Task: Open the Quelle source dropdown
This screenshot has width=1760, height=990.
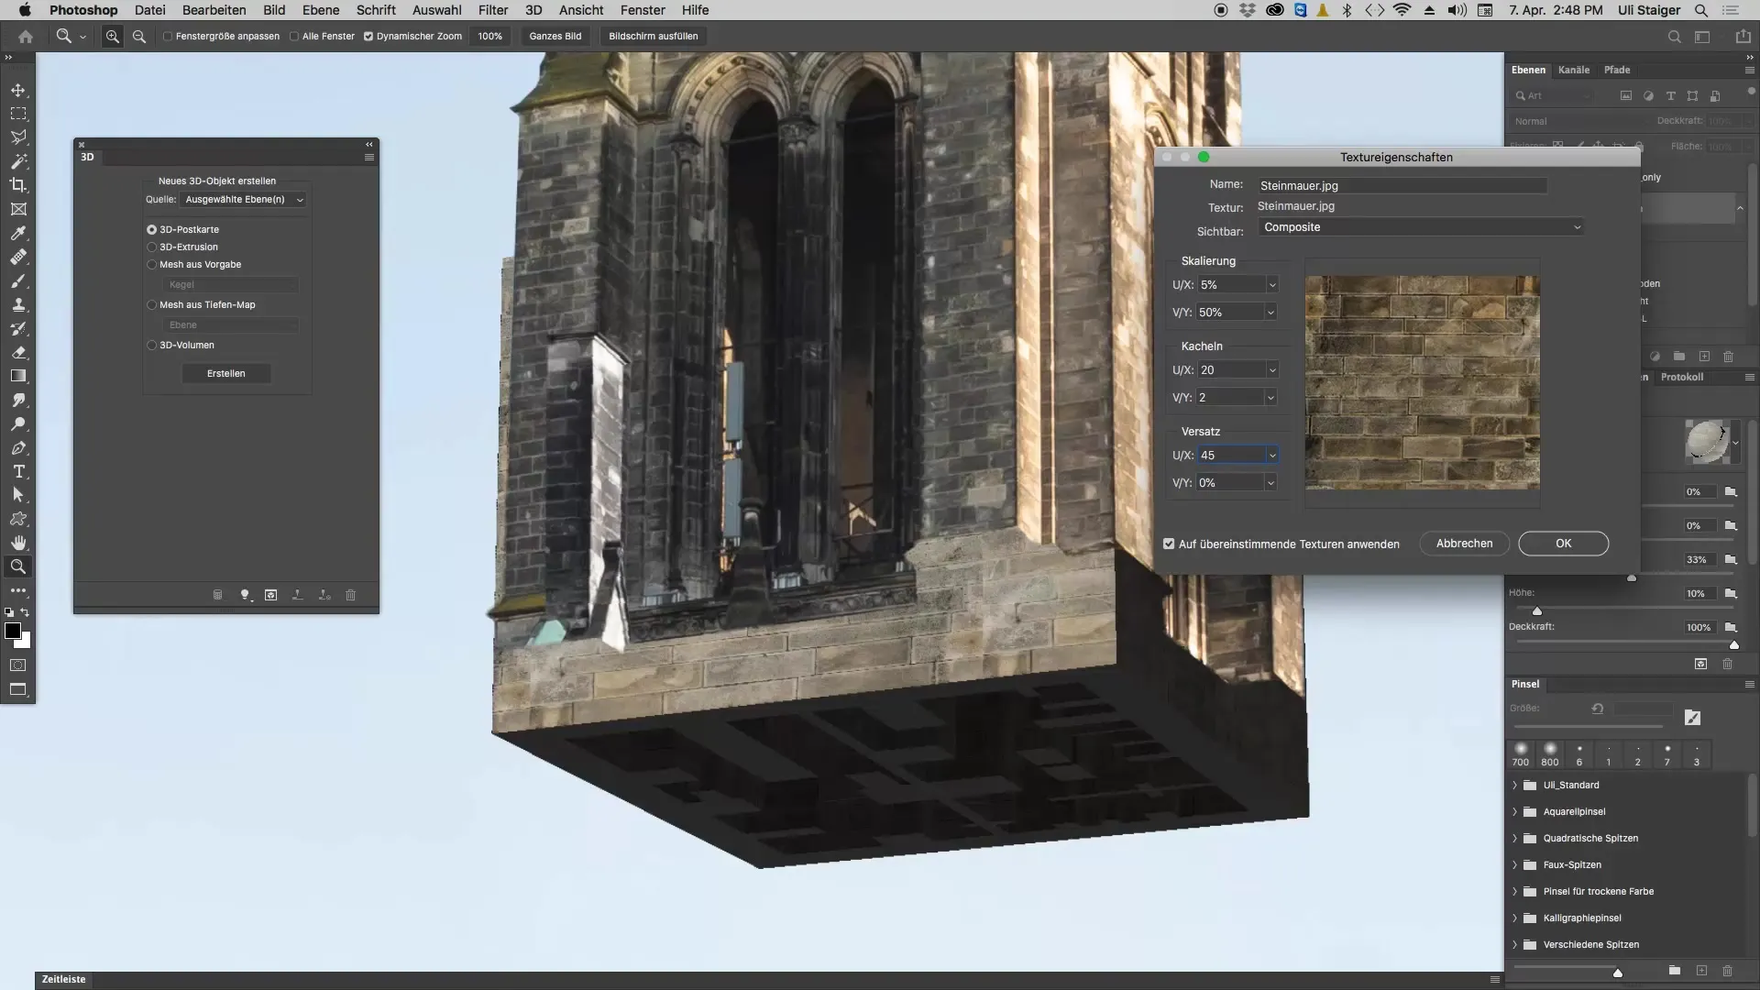Action: pyautogui.click(x=243, y=199)
